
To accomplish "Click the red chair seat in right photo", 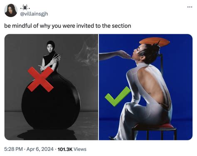I will (154, 126).
